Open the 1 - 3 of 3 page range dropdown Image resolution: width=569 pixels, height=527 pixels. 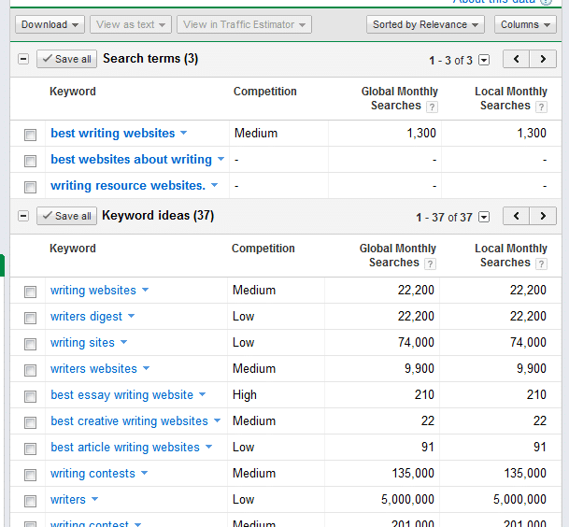coord(484,60)
